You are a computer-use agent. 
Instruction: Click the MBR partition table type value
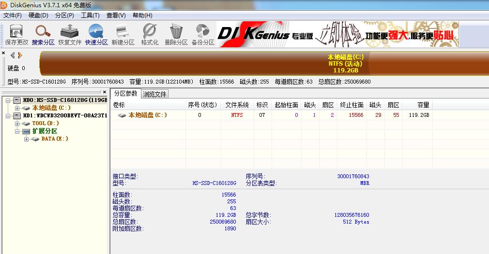click(365, 183)
